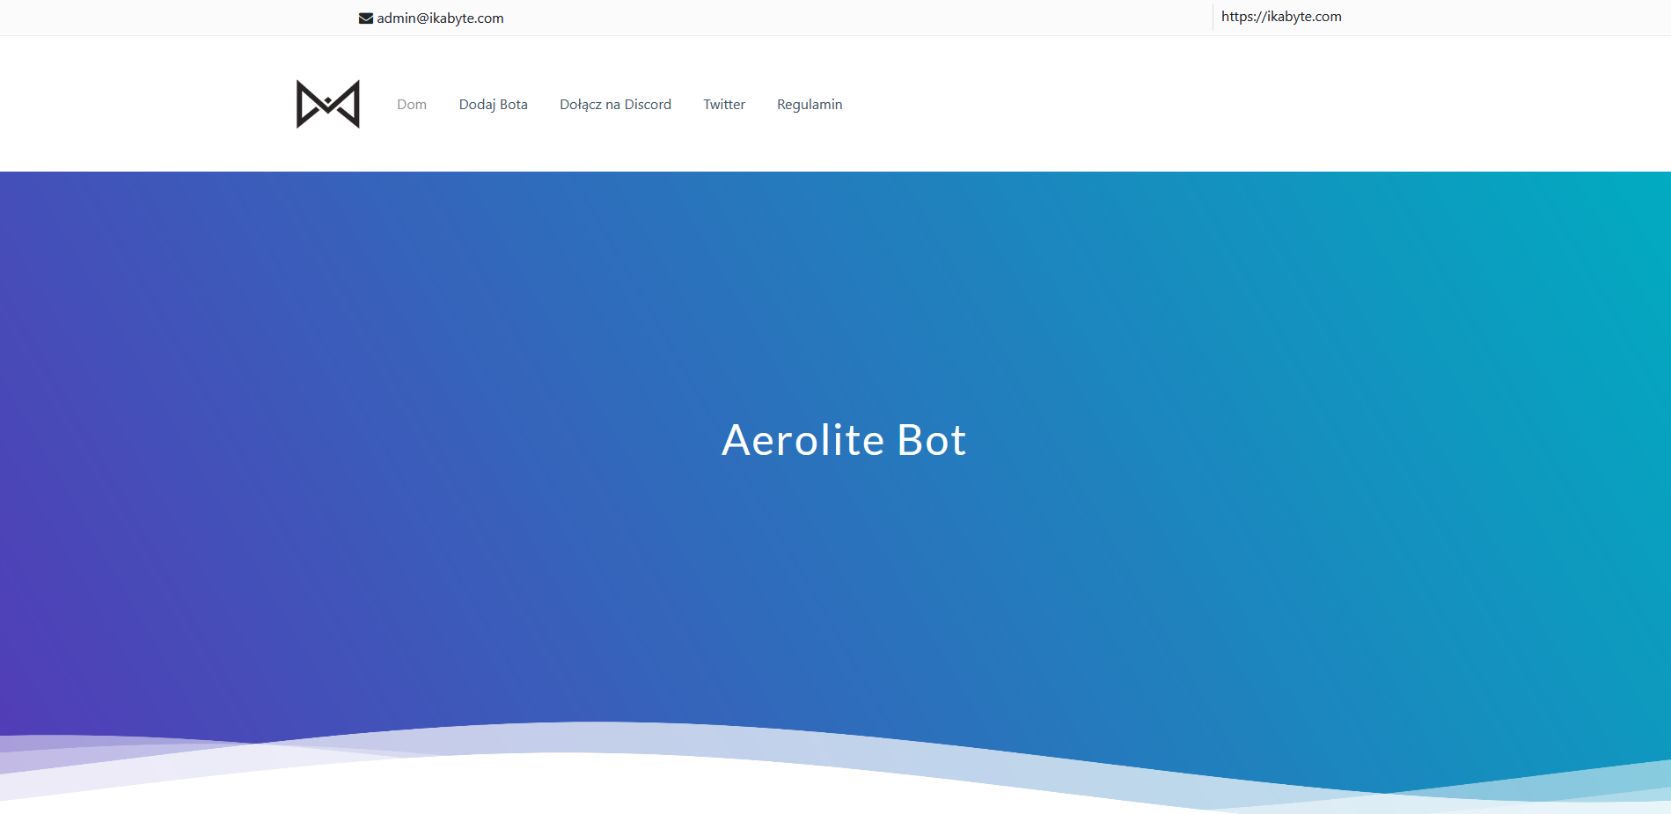Click the empty header space right of Regulamin
This screenshot has height=814, width=1671.
(x=1144, y=105)
